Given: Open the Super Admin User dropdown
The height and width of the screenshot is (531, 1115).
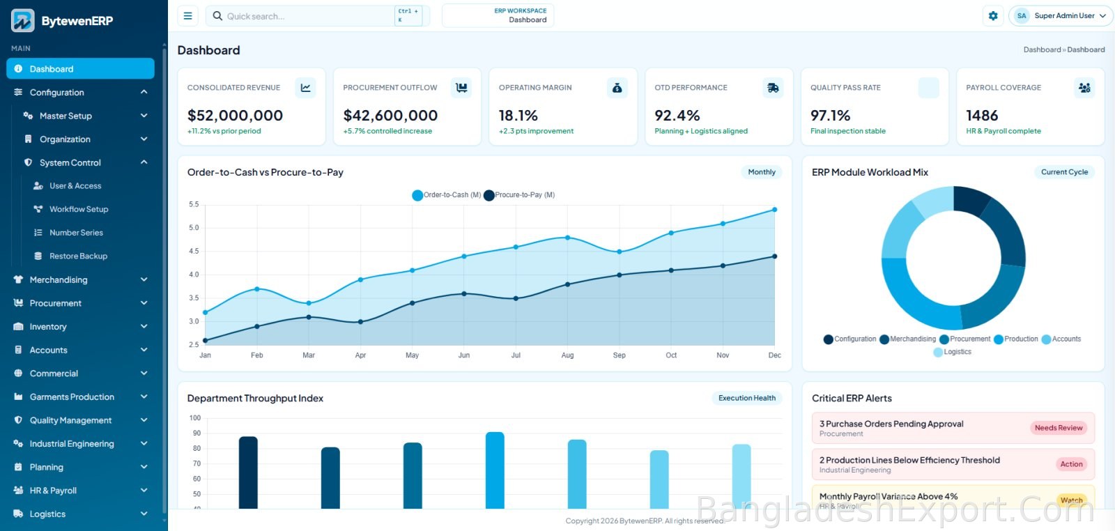Looking at the screenshot, I should 1060,16.
